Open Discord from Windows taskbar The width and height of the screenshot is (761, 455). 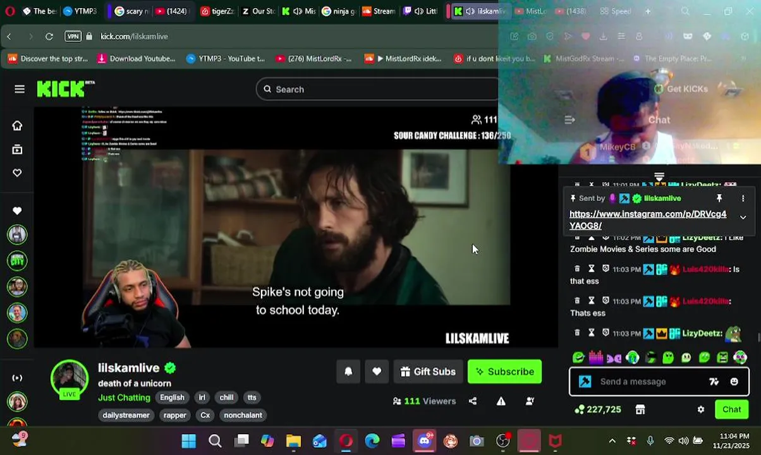[x=425, y=440]
